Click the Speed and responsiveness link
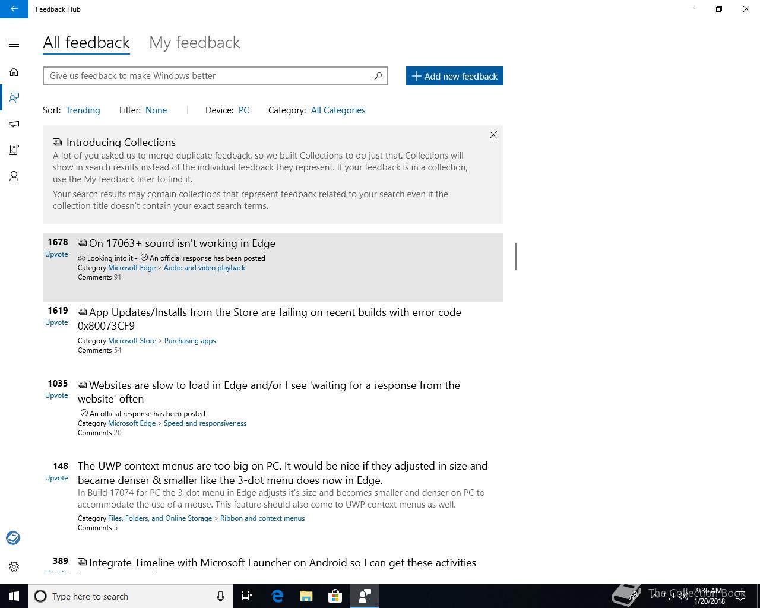Viewport: 760px width, 608px height. (x=205, y=423)
